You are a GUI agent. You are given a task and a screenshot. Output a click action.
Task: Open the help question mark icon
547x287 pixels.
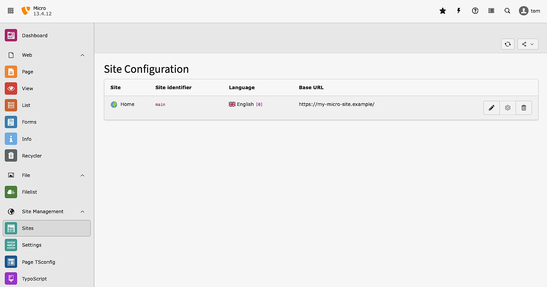(x=475, y=11)
